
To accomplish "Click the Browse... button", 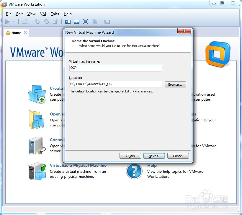I will click(x=175, y=84).
